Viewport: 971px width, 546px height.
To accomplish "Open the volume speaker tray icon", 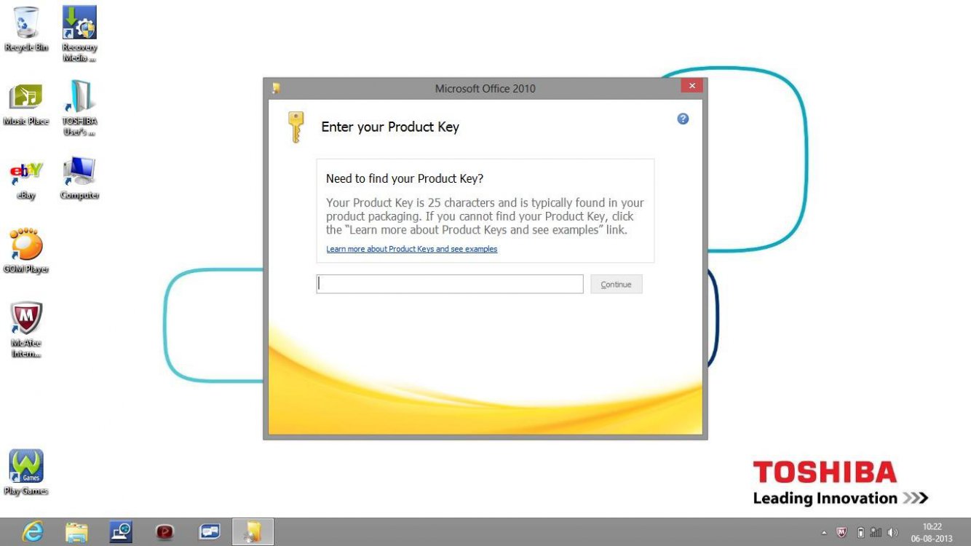I will pyautogui.click(x=892, y=532).
